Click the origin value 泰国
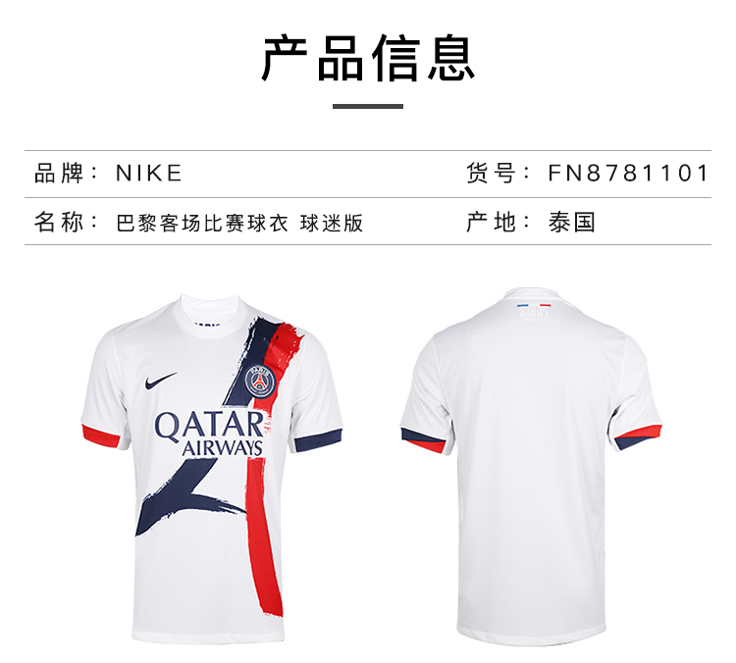Screen dimensions: 736x663 pos(572,222)
